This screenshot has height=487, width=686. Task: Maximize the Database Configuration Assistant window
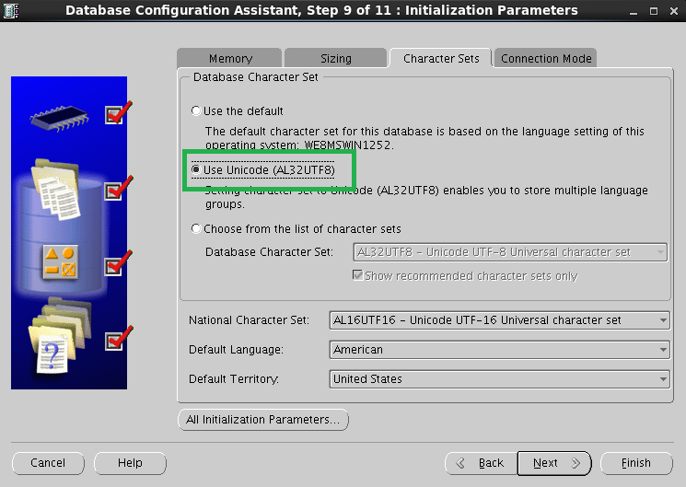coord(654,11)
